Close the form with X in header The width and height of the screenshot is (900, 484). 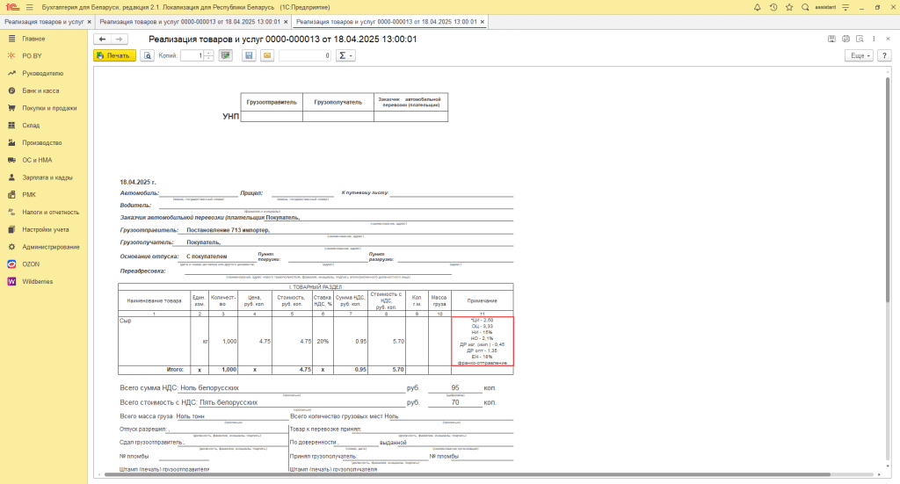point(888,39)
